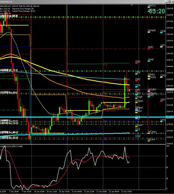Click 2284.65 on the price axis

coord(170,143)
